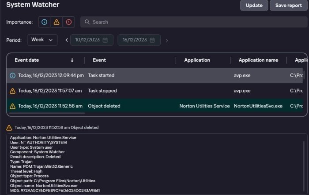This screenshot has width=309, height=195.
Task: Click the User type: System user line
Action: [x=31, y=147]
